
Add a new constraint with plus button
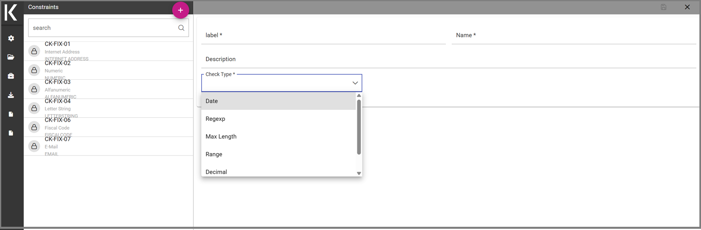click(180, 10)
